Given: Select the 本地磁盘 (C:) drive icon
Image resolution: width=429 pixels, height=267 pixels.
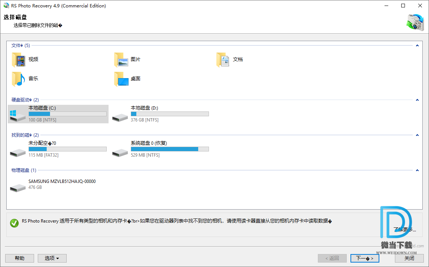Looking at the screenshot, I should tap(17, 116).
